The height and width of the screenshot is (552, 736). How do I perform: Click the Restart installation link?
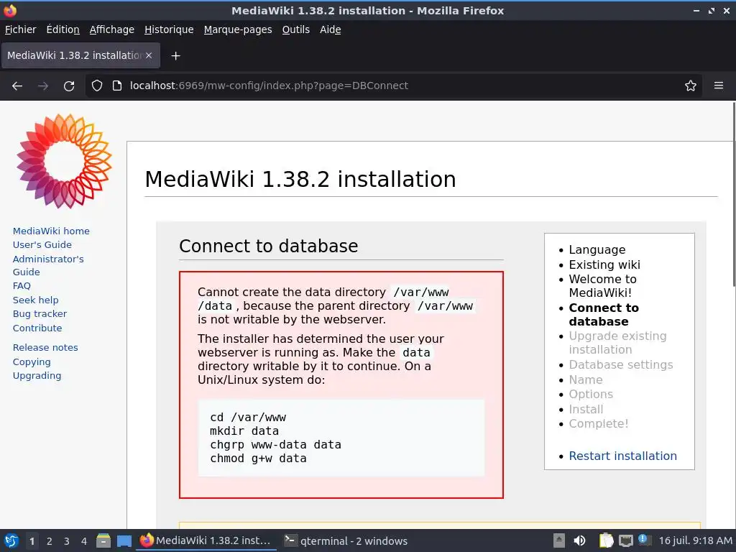(x=623, y=456)
